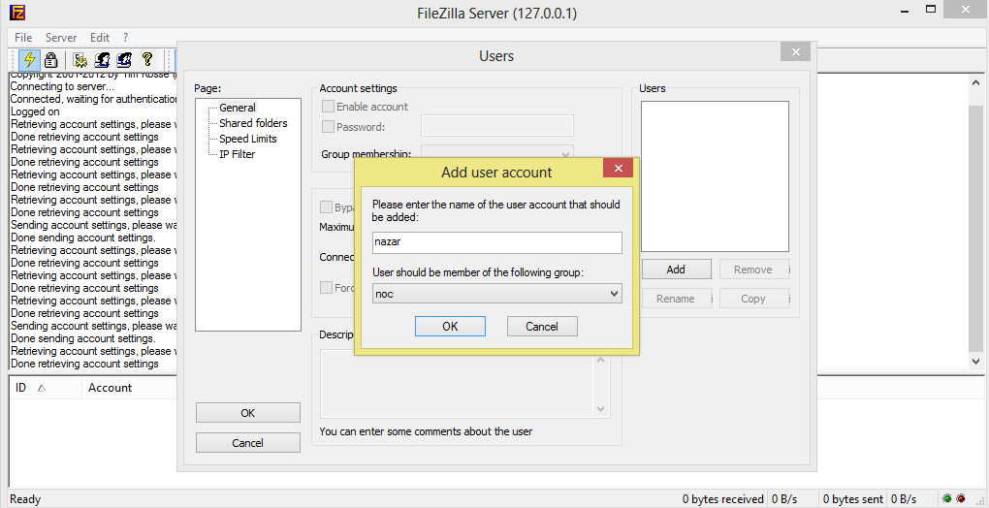Click log scrollbar down arrow
Image resolution: width=989 pixels, height=508 pixels.
click(x=975, y=362)
